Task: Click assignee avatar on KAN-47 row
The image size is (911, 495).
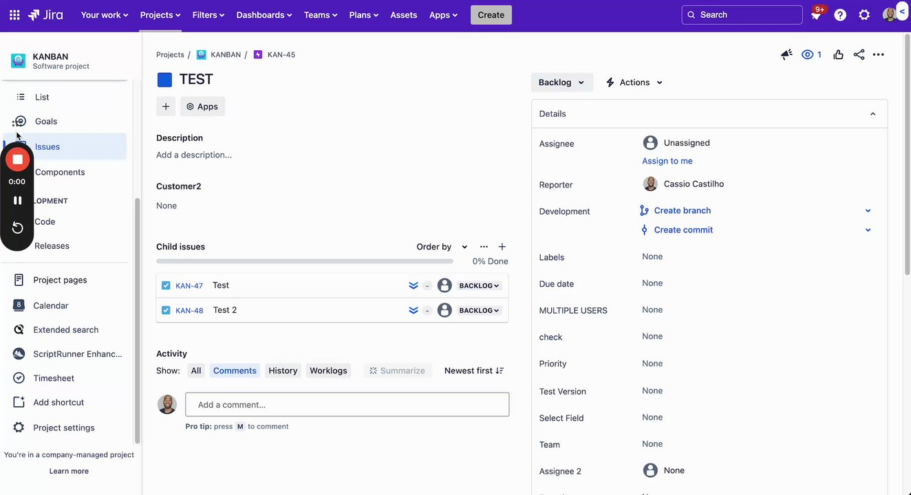Action: pyautogui.click(x=444, y=285)
